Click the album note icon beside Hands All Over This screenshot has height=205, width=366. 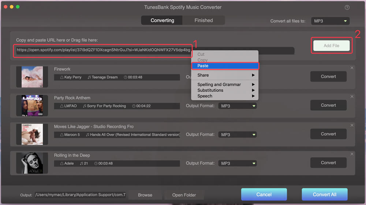[x=87, y=134]
